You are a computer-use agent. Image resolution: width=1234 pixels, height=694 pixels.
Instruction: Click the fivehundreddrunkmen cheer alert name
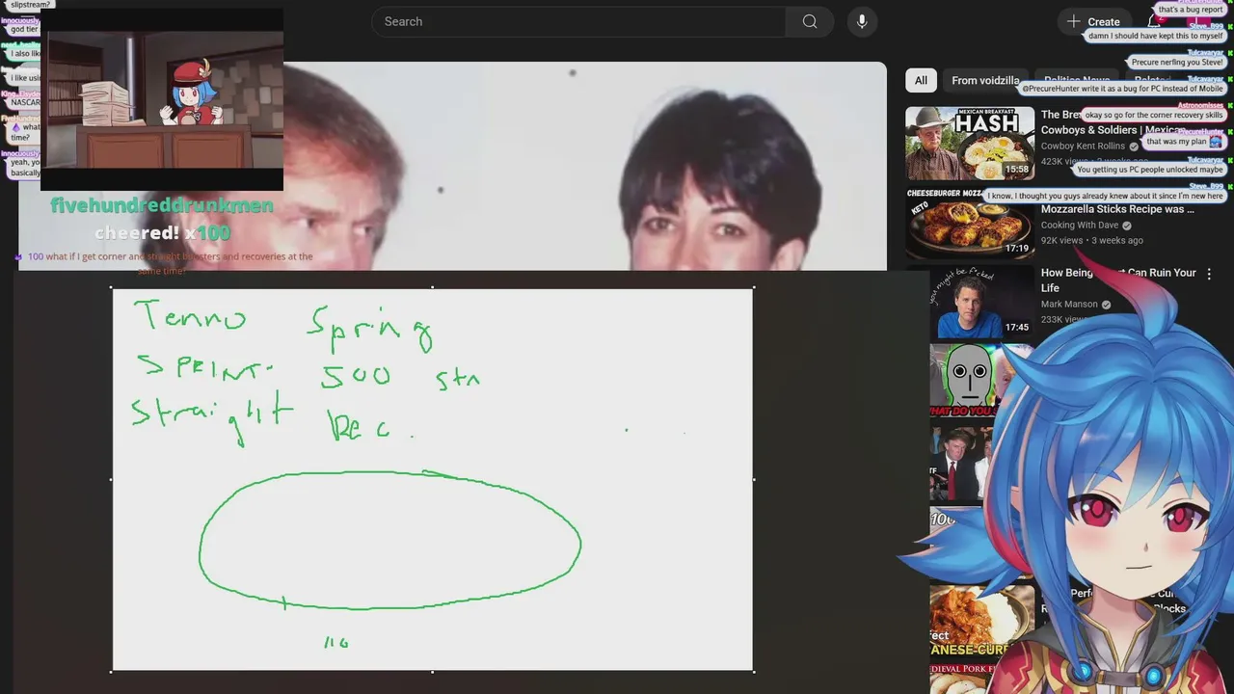pyautogui.click(x=162, y=205)
